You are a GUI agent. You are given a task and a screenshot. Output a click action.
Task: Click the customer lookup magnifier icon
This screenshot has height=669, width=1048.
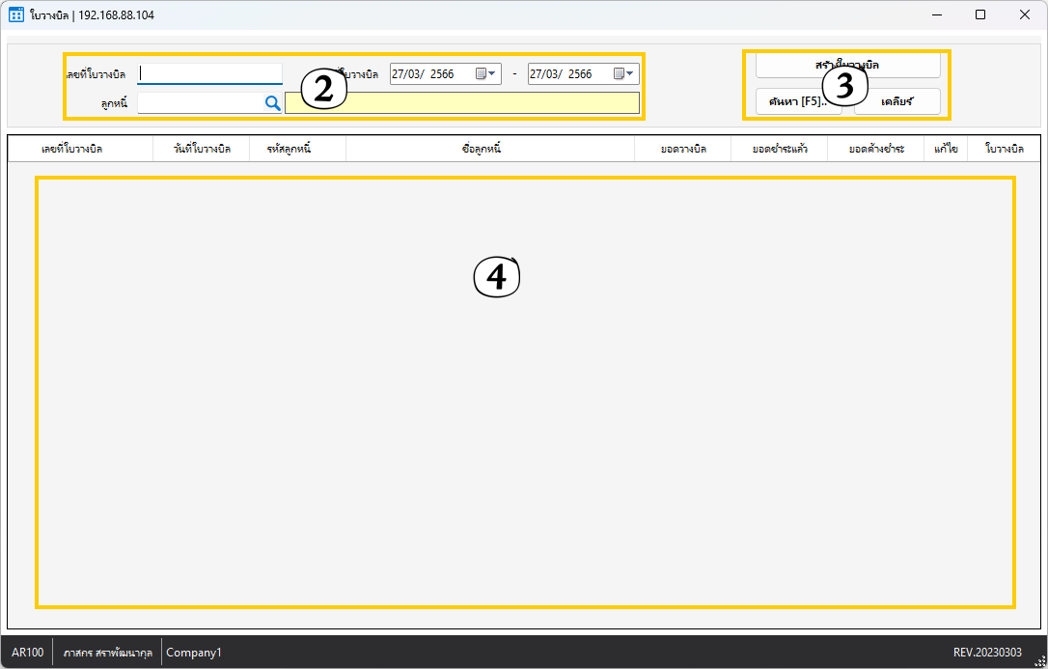(x=273, y=103)
